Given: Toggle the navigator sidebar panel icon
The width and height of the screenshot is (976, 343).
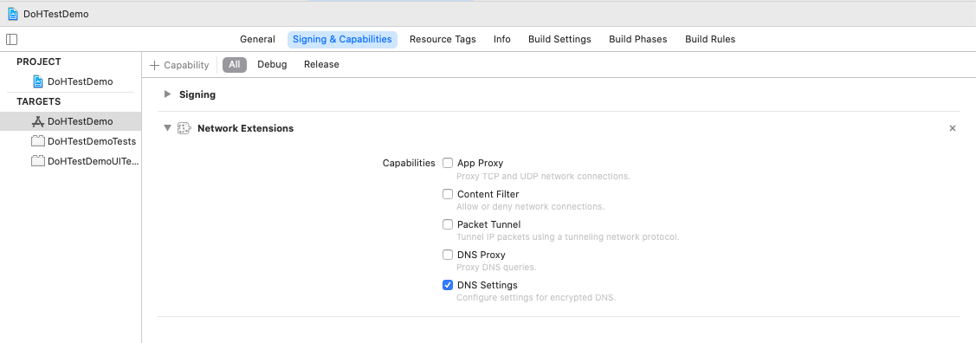Looking at the screenshot, I should (12, 39).
